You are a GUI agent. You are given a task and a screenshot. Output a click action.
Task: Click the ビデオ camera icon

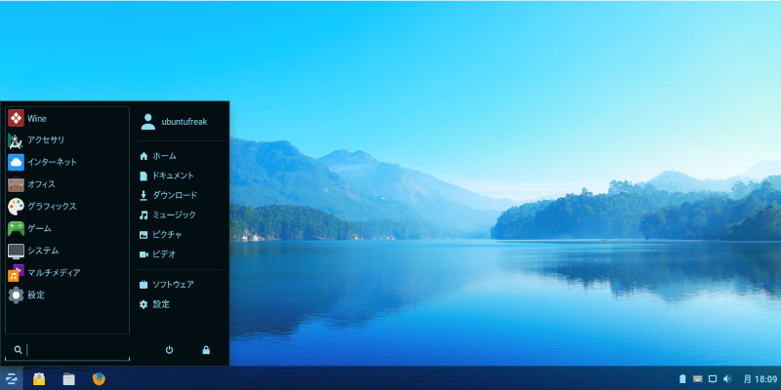[144, 254]
